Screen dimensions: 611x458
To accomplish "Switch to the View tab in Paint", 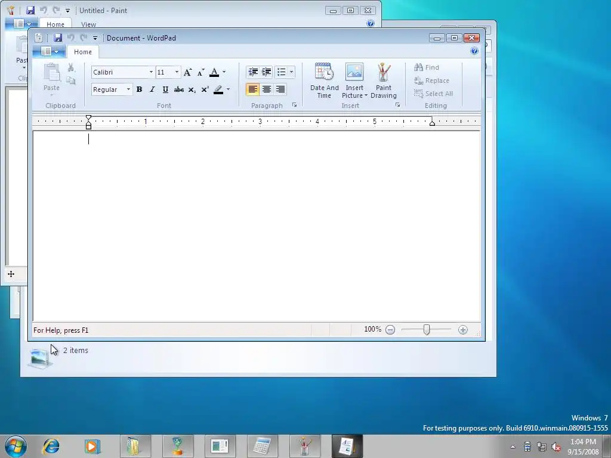I will tap(88, 24).
